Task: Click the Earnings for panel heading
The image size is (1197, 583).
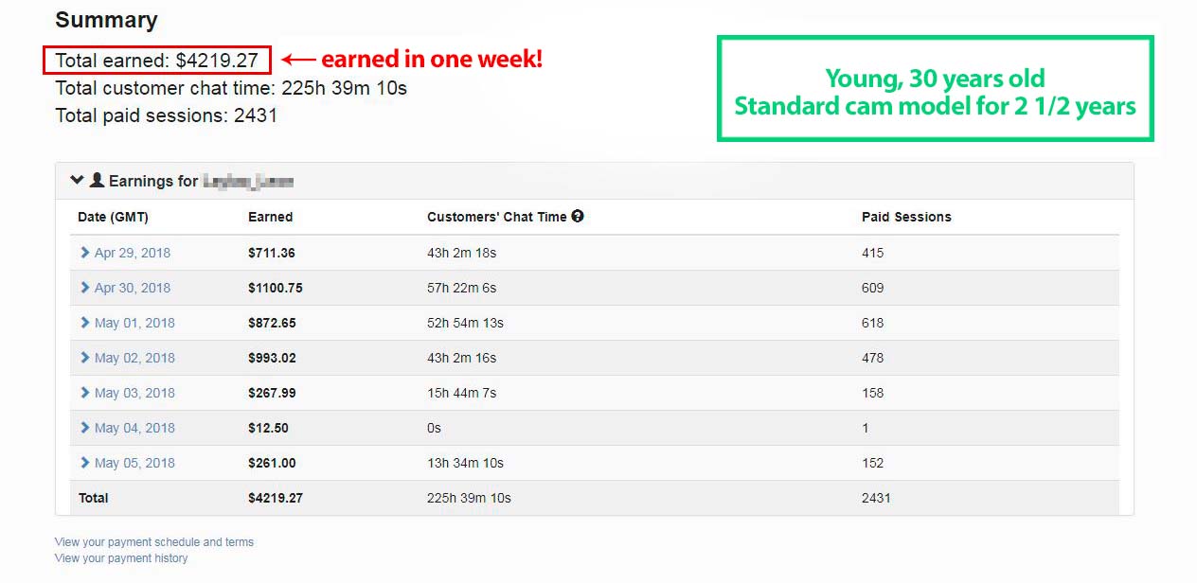Action: point(594,181)
